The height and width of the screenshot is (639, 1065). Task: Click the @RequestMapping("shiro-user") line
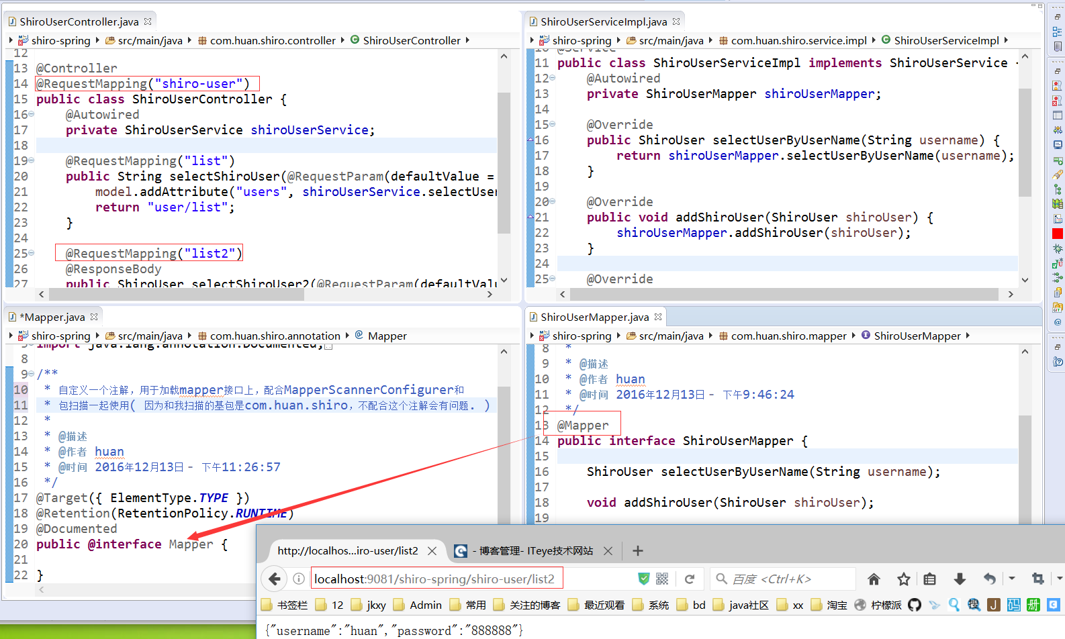143,83
